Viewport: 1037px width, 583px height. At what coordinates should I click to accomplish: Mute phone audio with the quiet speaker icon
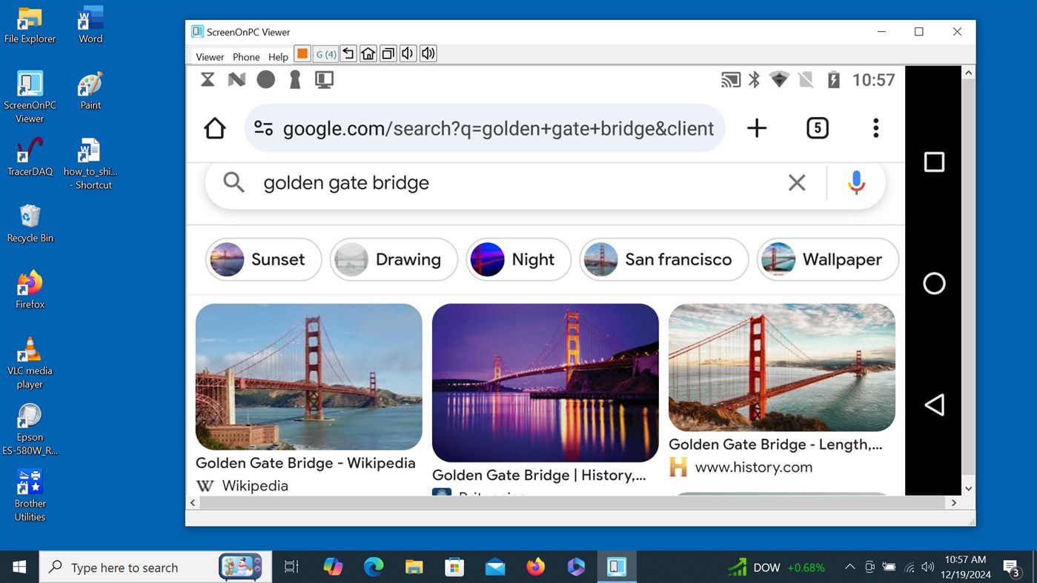(408, 53)
